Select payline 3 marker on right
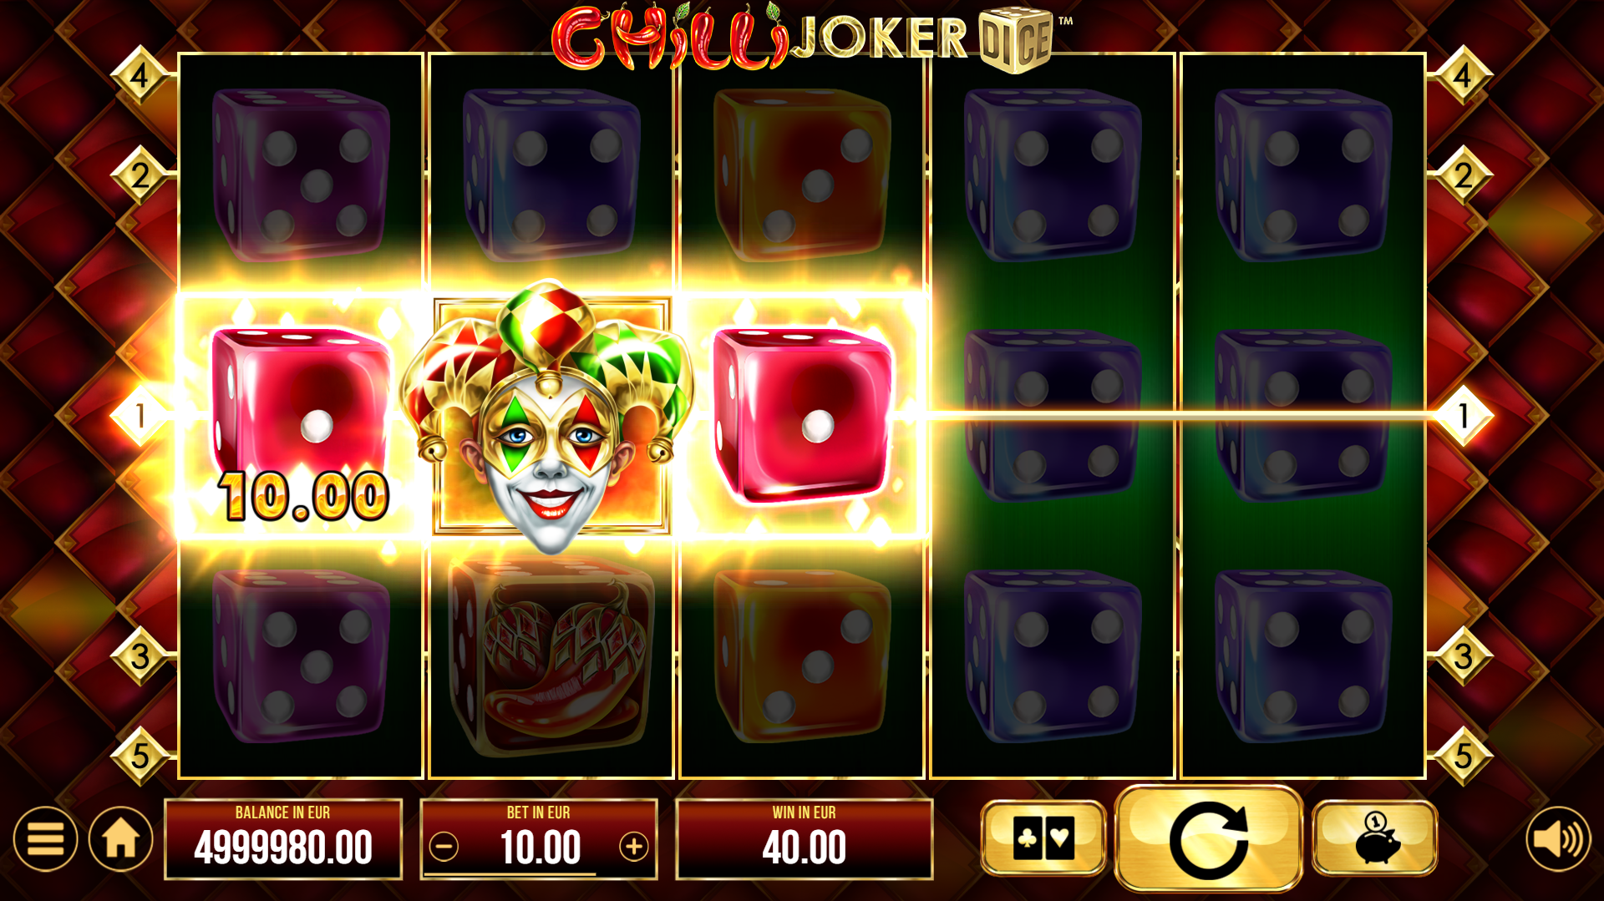Image resolution: width=1604 pixels, height=901 pixels. click(x=1463, y=656)
